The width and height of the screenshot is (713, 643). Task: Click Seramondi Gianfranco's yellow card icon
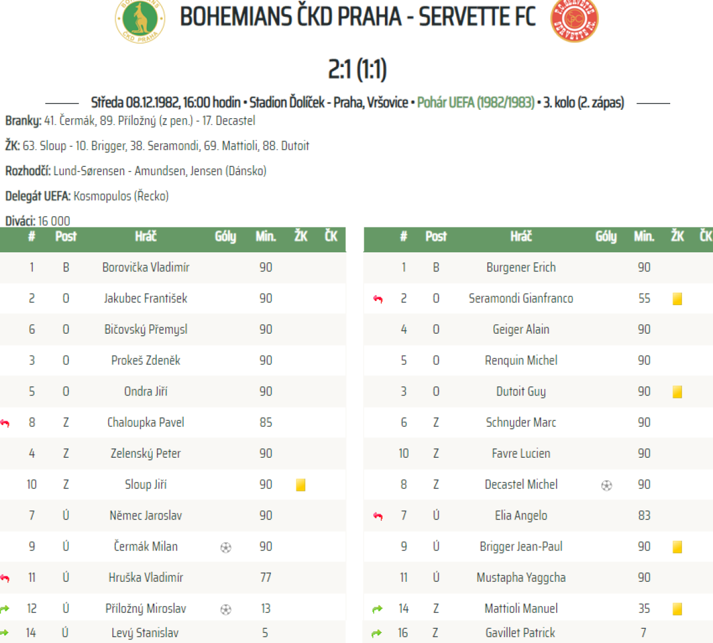click(677, 299)
